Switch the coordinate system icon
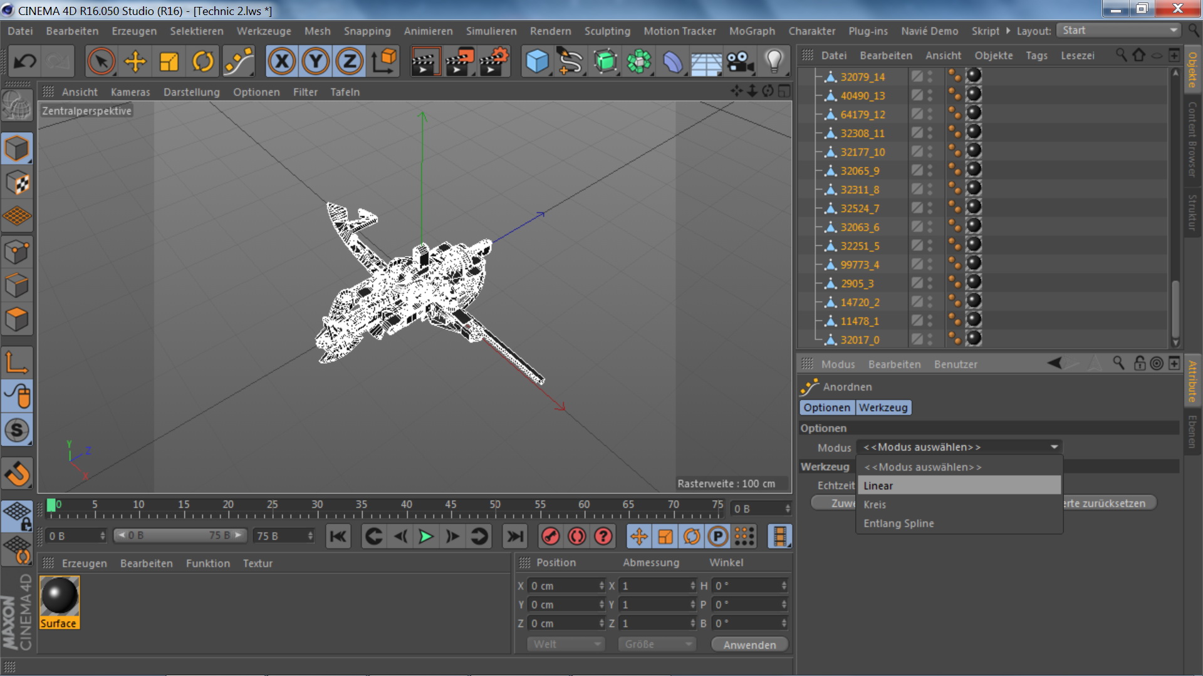 (384, 61)
